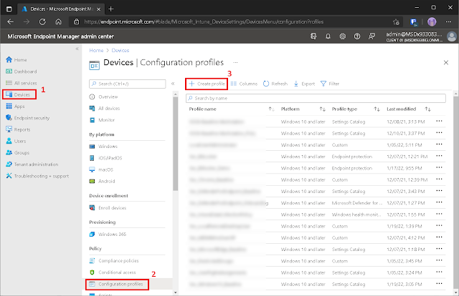Select Devices in the left navigation
Screen dimensions: 459x296
(x=18, y=94)
